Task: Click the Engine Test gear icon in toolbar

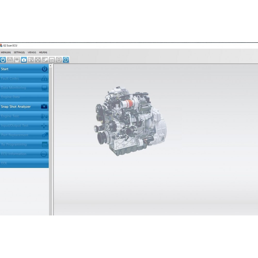Action: [x=31, y=60]
